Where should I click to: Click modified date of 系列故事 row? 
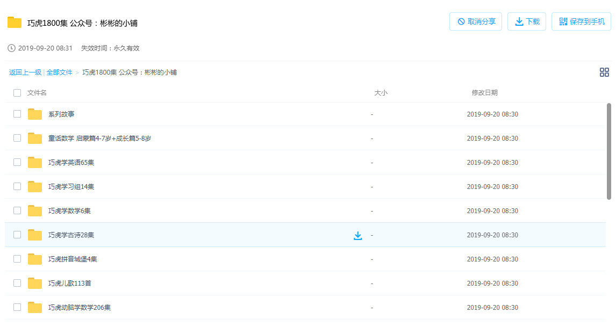click(x=492, y=114)
